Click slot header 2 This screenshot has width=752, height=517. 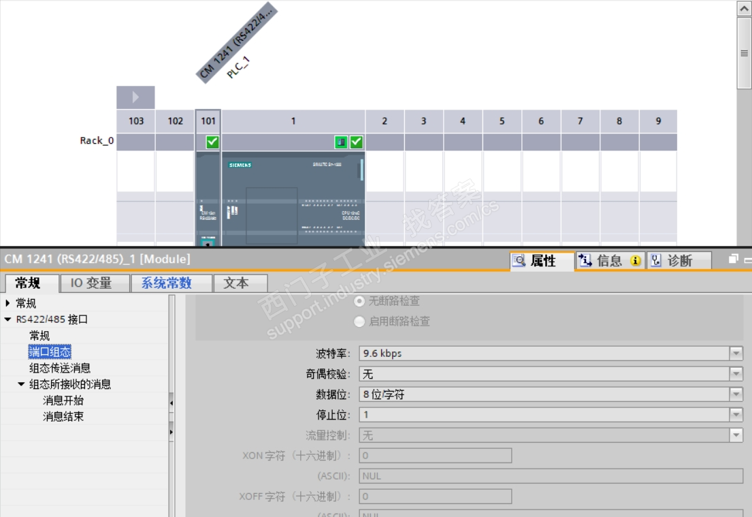click(x=385, y=121)
